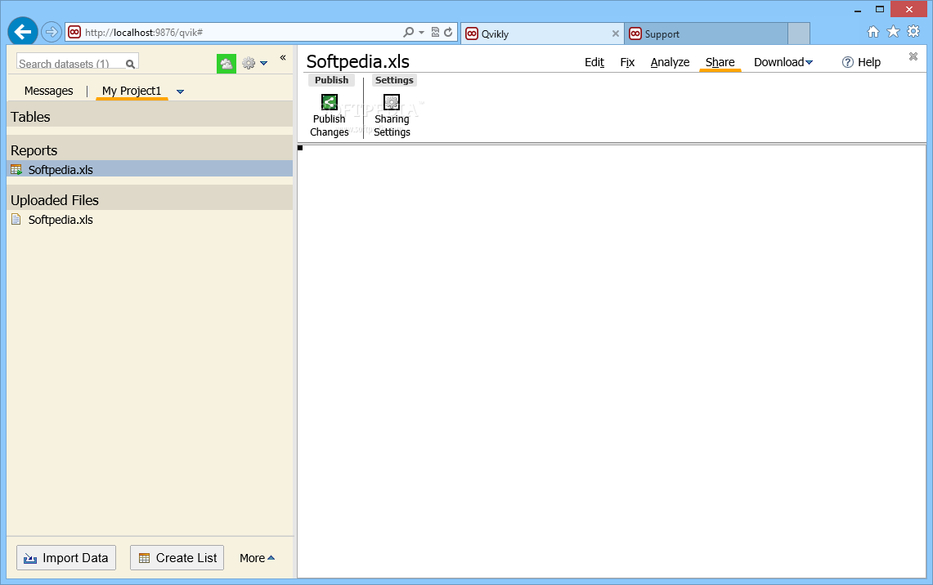Click the Publish Changes label
933x585 pixels.
pos(329,126)
